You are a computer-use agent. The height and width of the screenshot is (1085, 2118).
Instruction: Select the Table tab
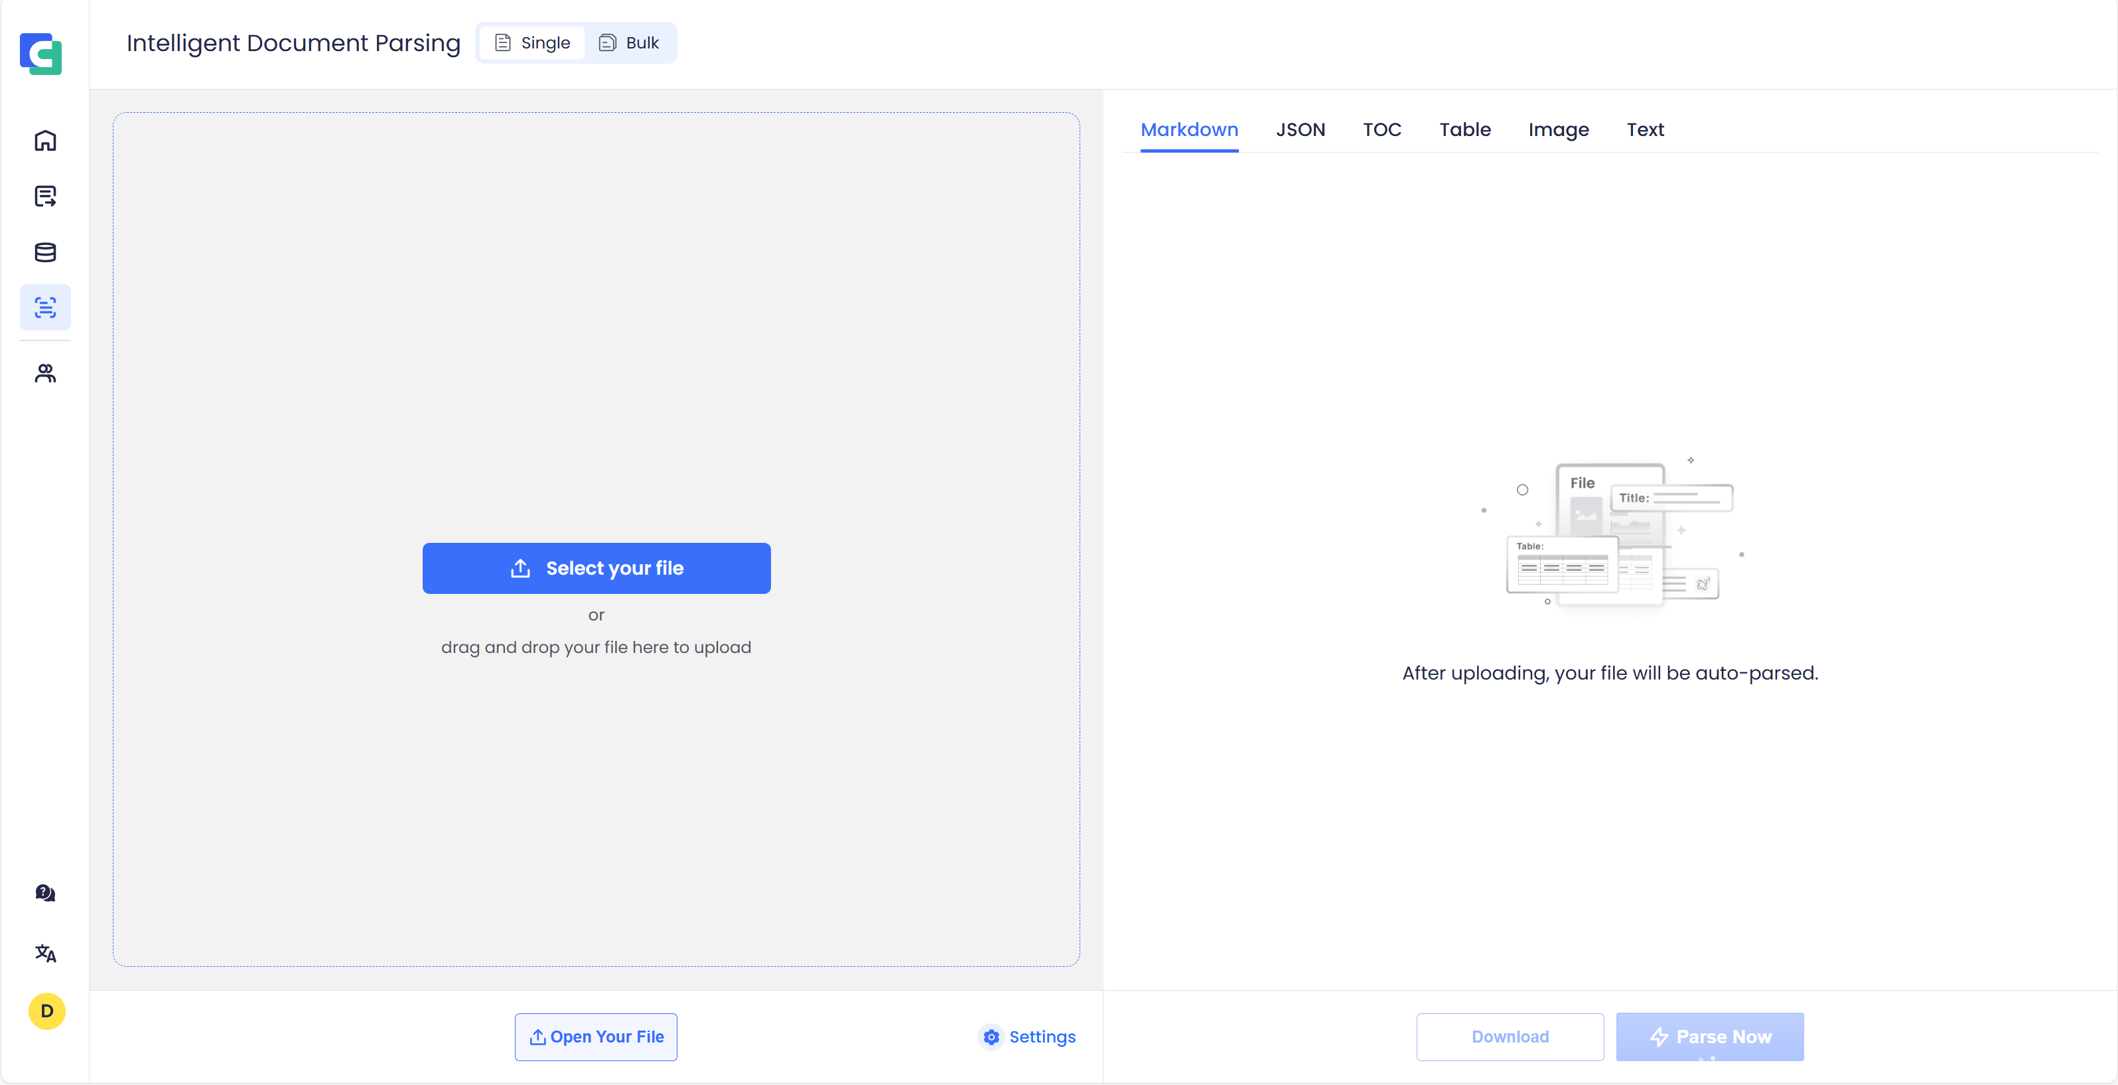(1464, 130)
